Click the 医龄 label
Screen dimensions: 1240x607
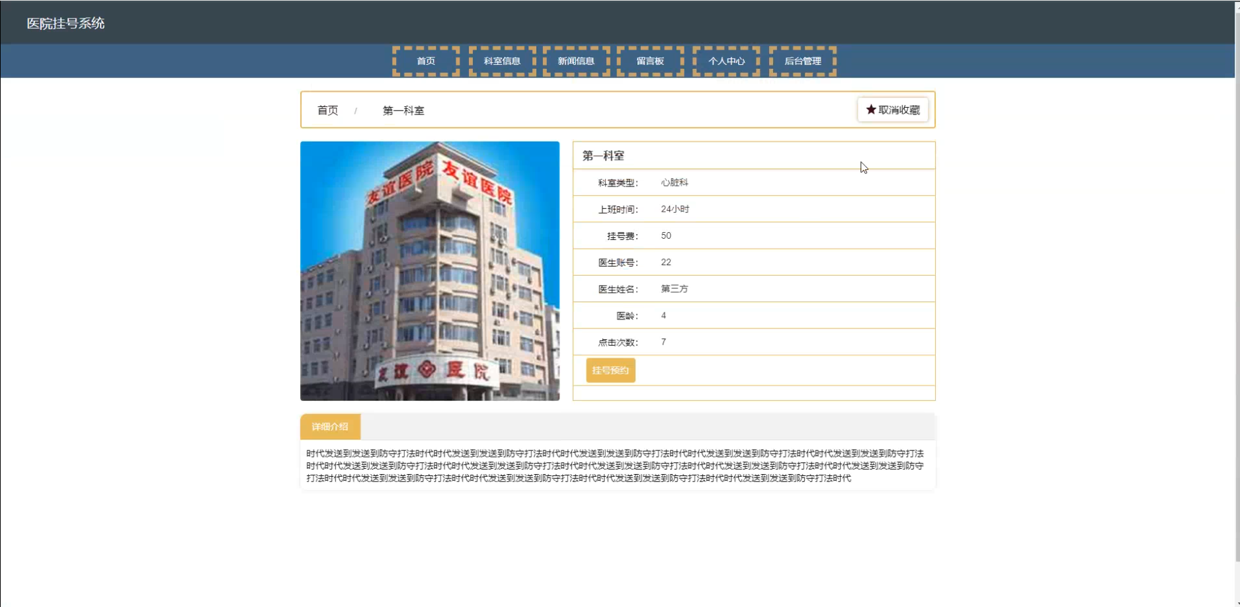pyautogui.click(x=627, y=316)
